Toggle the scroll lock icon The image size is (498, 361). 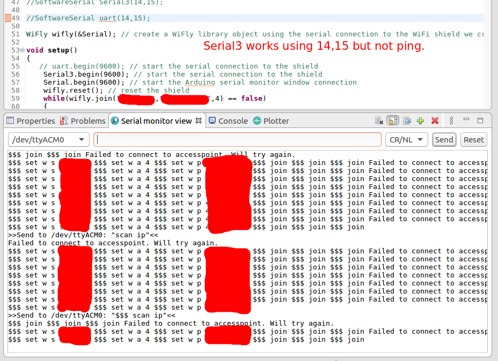point(393,121)
